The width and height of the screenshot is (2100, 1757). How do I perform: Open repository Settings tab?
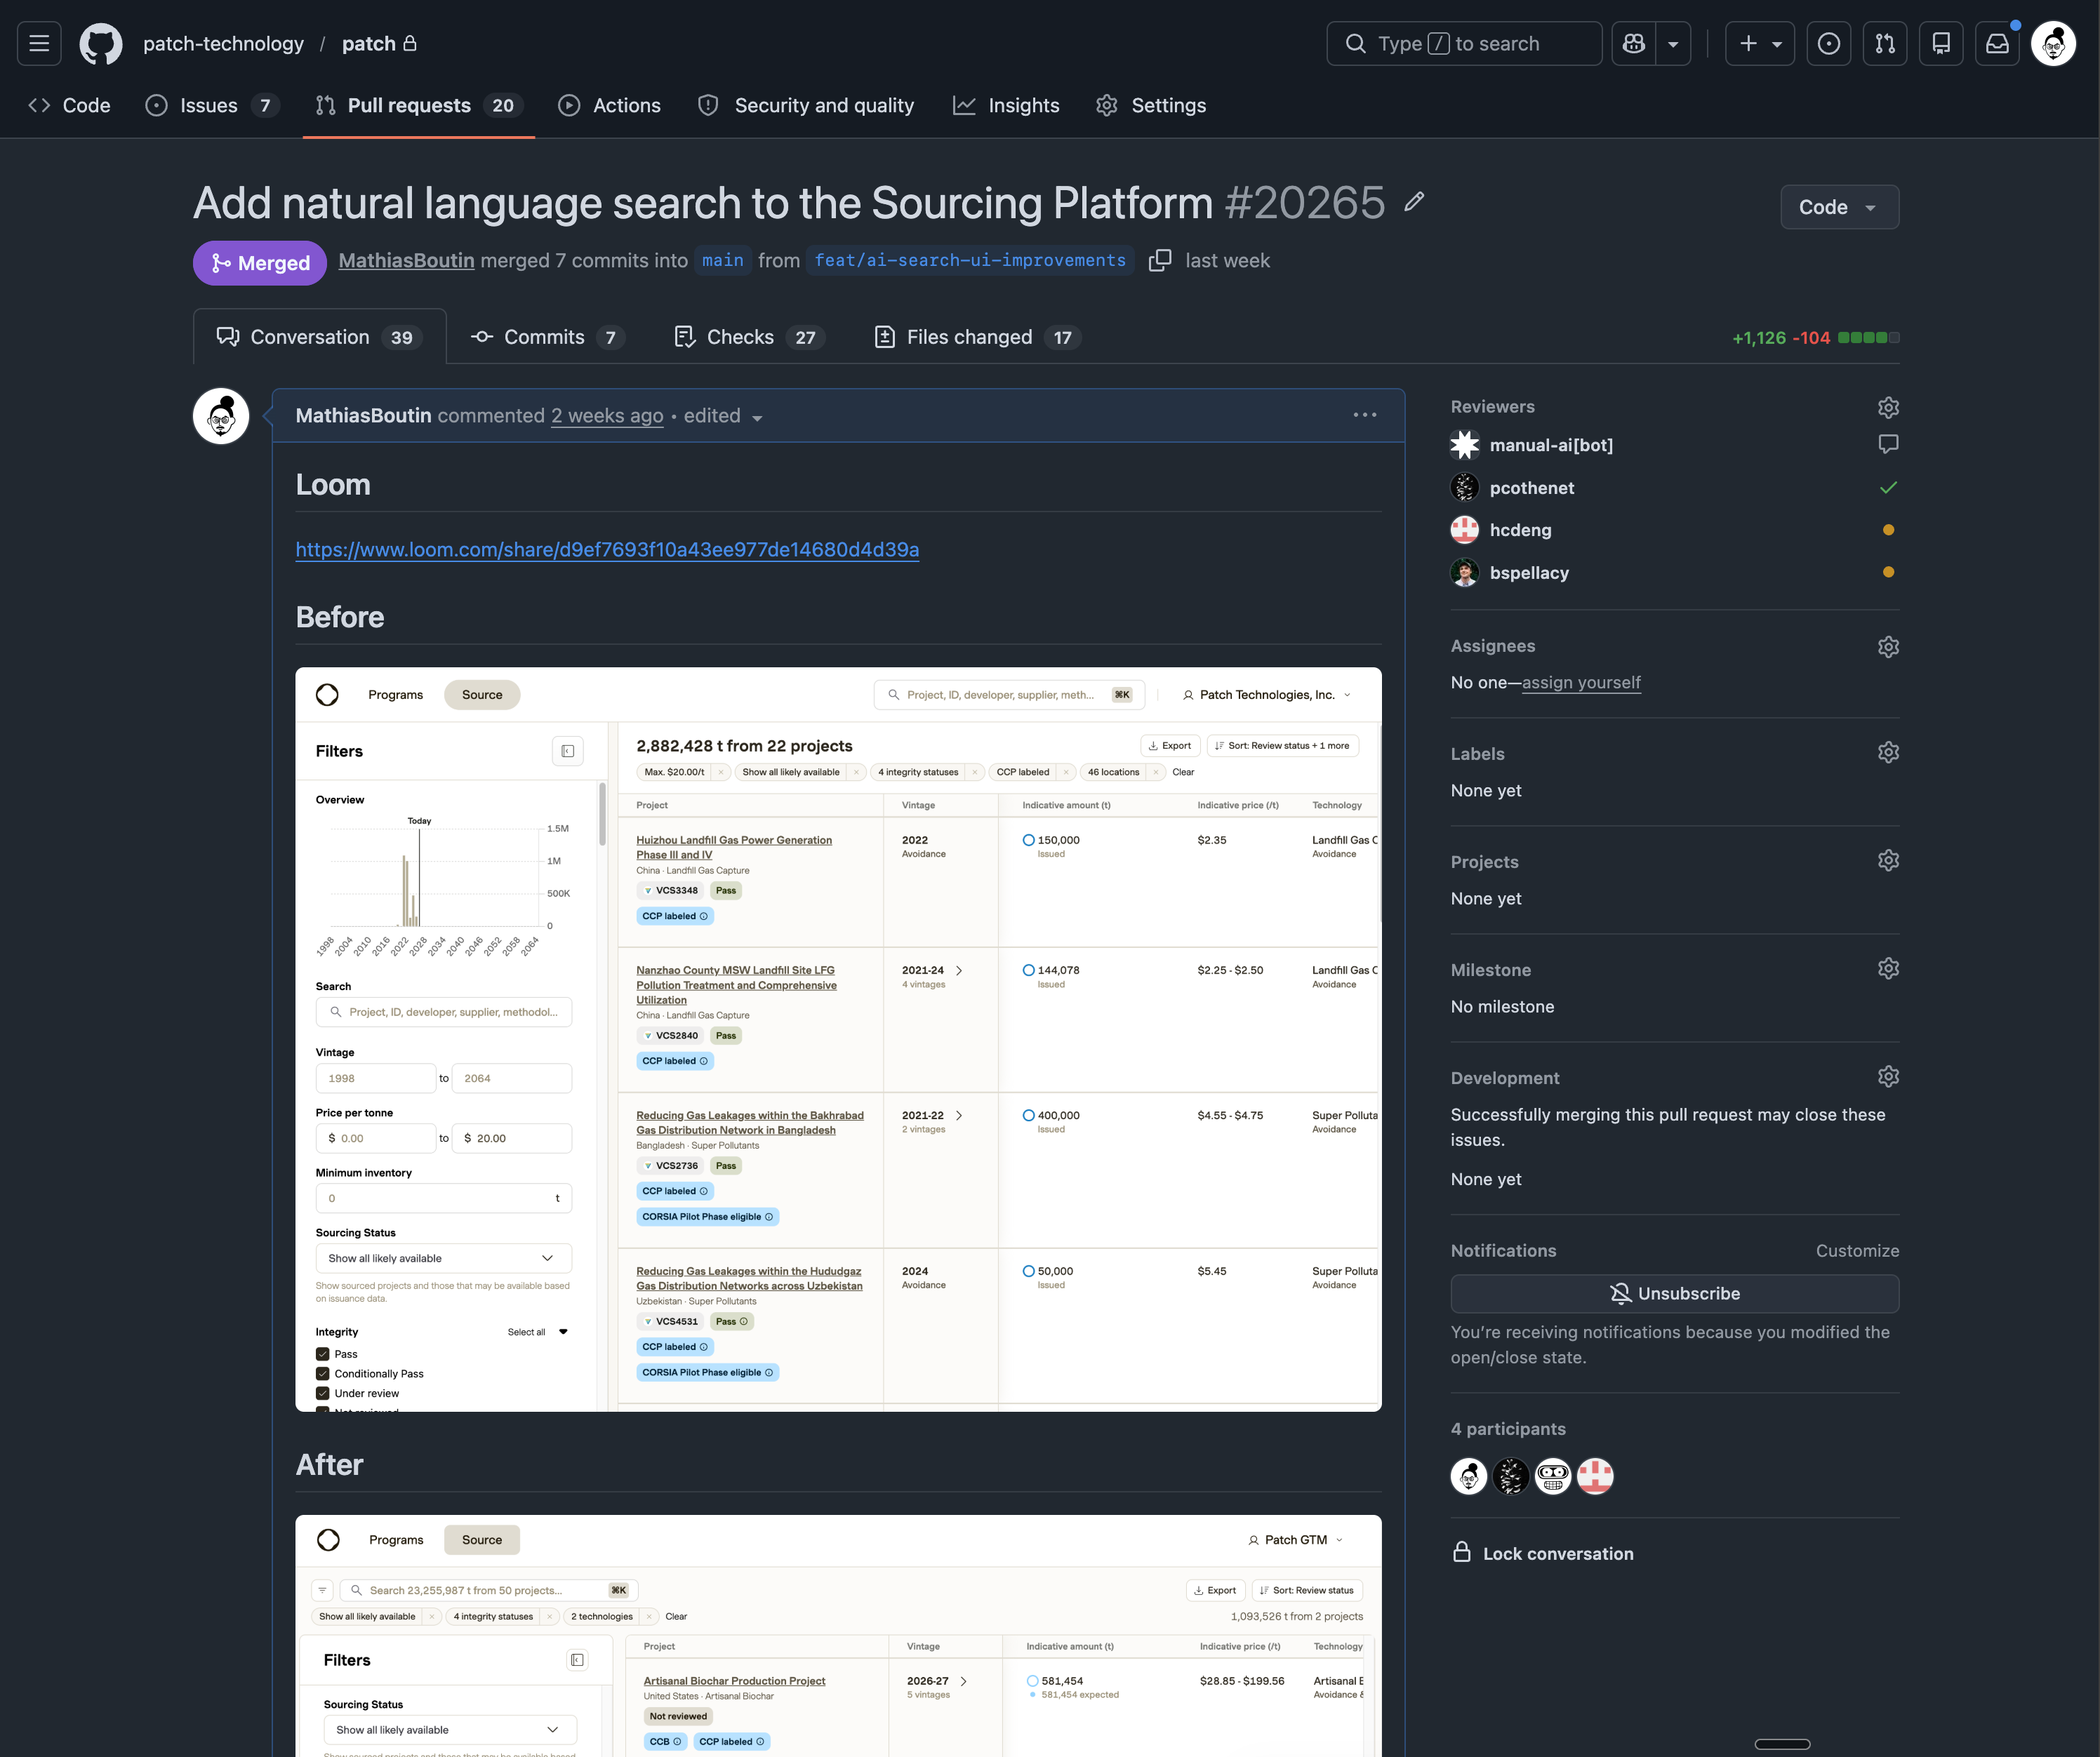[1151, 105]
